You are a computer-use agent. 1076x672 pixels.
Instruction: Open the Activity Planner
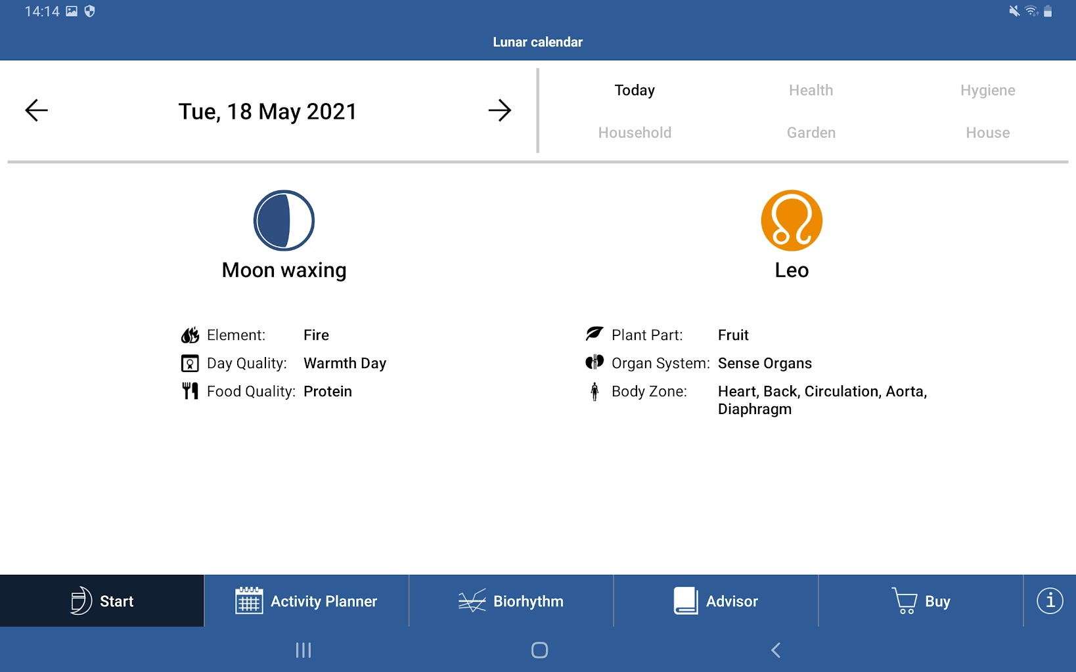click(x=306, y=601)
